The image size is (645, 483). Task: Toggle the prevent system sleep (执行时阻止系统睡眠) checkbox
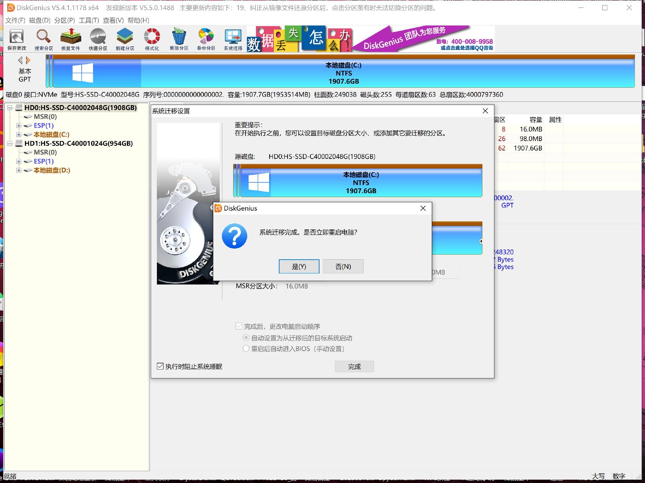pos(160,366)
